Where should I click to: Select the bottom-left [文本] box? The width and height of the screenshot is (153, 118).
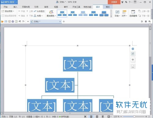(x=42, y=105)
